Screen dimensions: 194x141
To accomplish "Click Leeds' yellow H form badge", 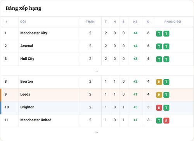I will [x=159, y=95].
